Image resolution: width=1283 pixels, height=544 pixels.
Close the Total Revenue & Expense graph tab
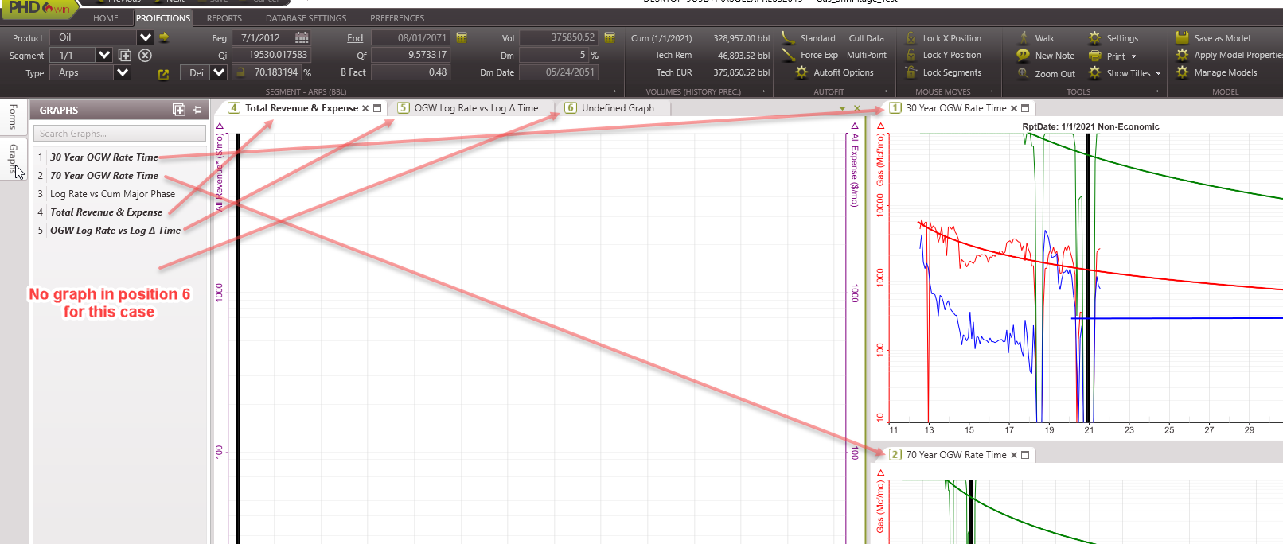[x=365, y=108]
